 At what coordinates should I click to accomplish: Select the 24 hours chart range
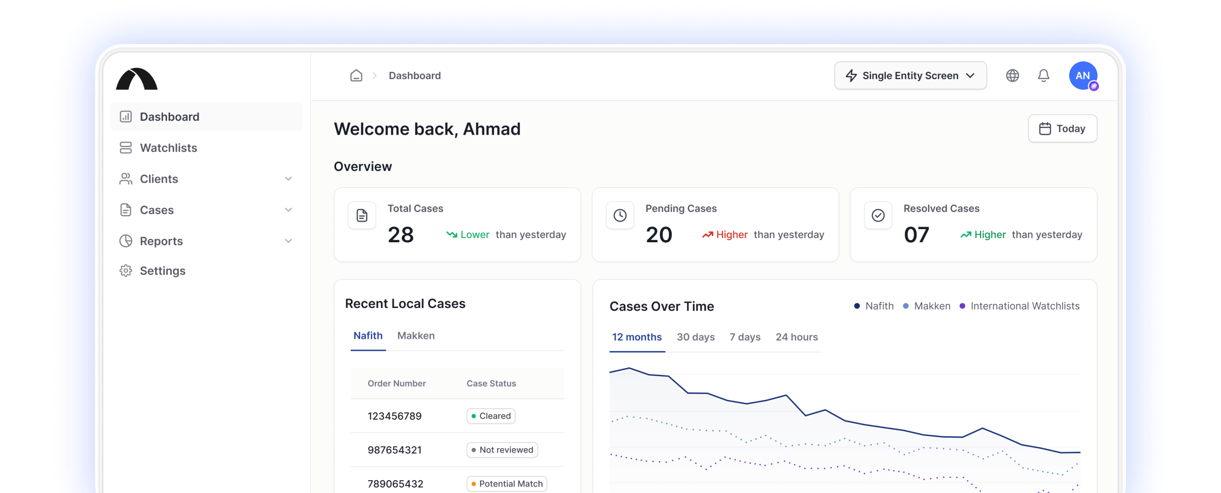(796, 337)
